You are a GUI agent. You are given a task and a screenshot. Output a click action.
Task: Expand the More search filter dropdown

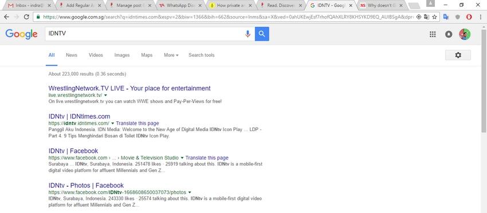tap(171, 55)
